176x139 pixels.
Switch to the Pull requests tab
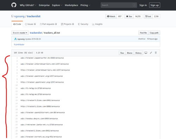pos(48,24)
